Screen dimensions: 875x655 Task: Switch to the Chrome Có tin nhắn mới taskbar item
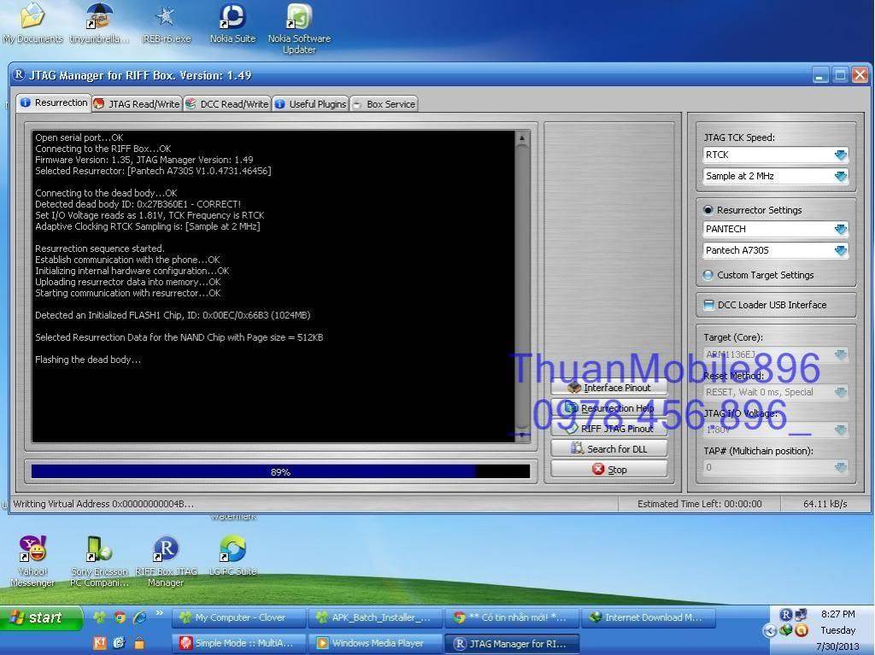[513, 617]
